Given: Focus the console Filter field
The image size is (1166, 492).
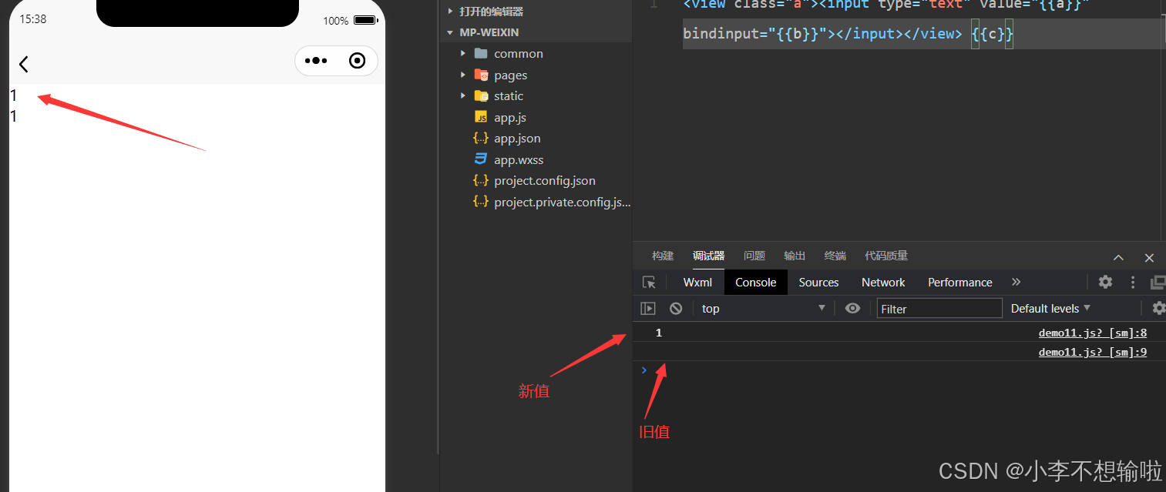Looking at the screenshot, I should pyautogui.click(x=939, y=308).
